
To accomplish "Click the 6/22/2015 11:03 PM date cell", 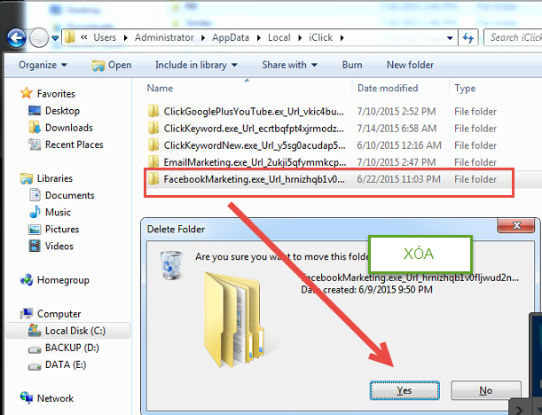I will (398, 179).
